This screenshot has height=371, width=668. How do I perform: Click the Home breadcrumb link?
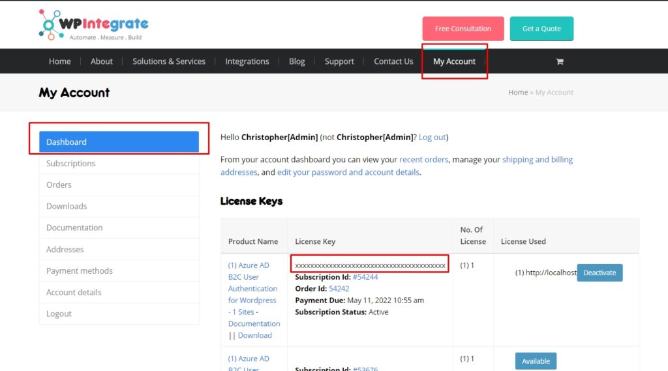point(518,93)
